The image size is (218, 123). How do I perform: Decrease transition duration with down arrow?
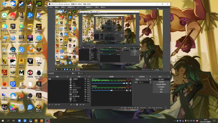[x=150, y=83]
